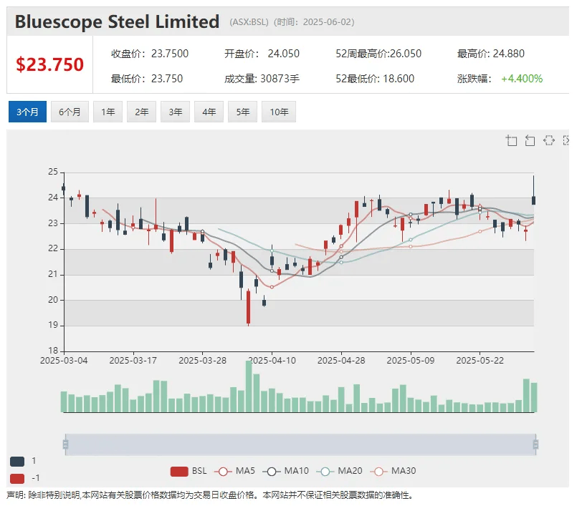
Task: Click the 2025-03-04 x-axis date label
Action: (64, 361)
